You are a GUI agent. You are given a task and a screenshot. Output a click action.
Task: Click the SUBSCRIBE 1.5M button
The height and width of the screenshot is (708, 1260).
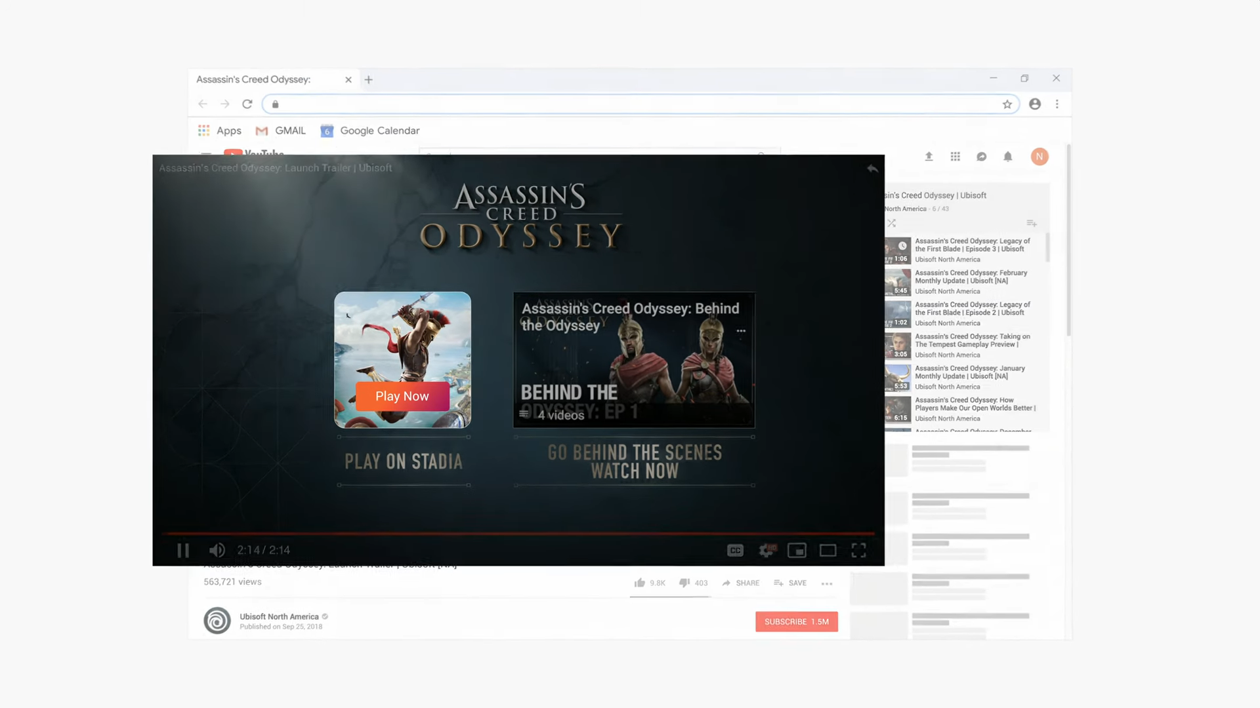click(796, 621)
